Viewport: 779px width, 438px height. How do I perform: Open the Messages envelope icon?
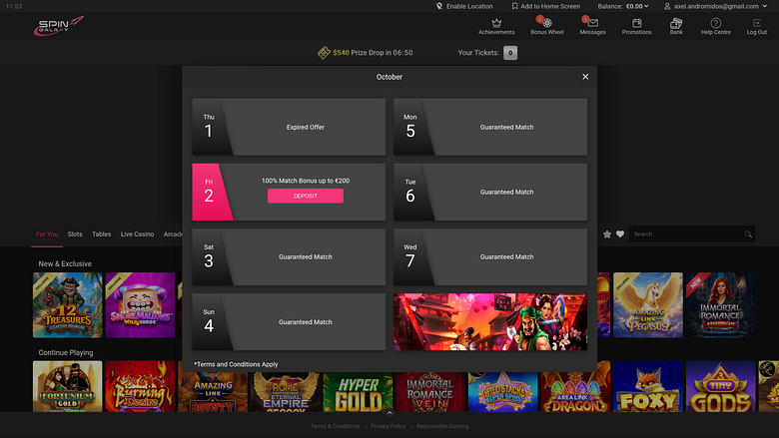[x=592, y=23]
